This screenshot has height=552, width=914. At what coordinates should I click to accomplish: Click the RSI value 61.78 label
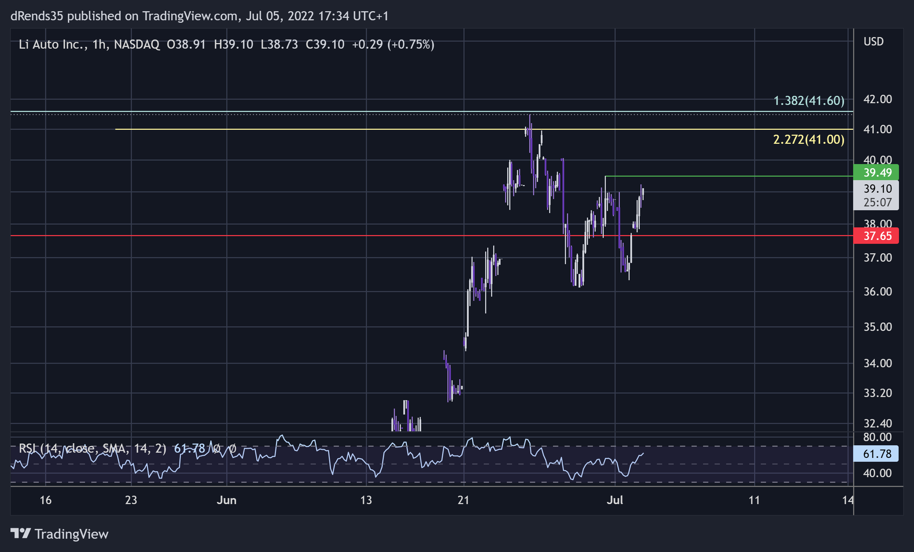(876, 454)
